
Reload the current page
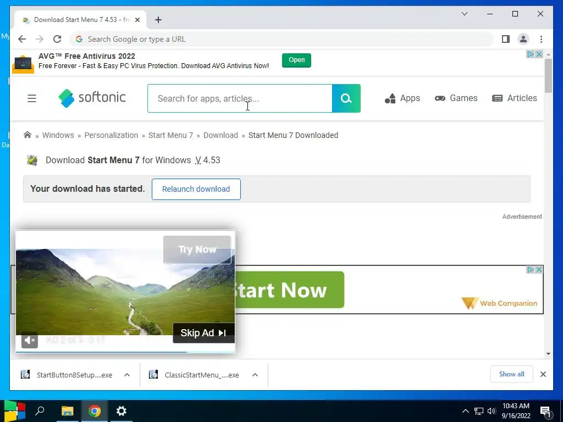57,39
